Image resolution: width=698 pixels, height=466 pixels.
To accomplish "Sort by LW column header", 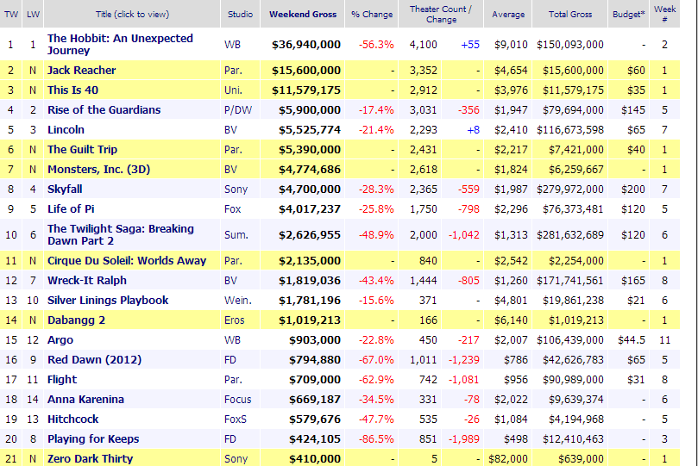I will coord(33,15).
